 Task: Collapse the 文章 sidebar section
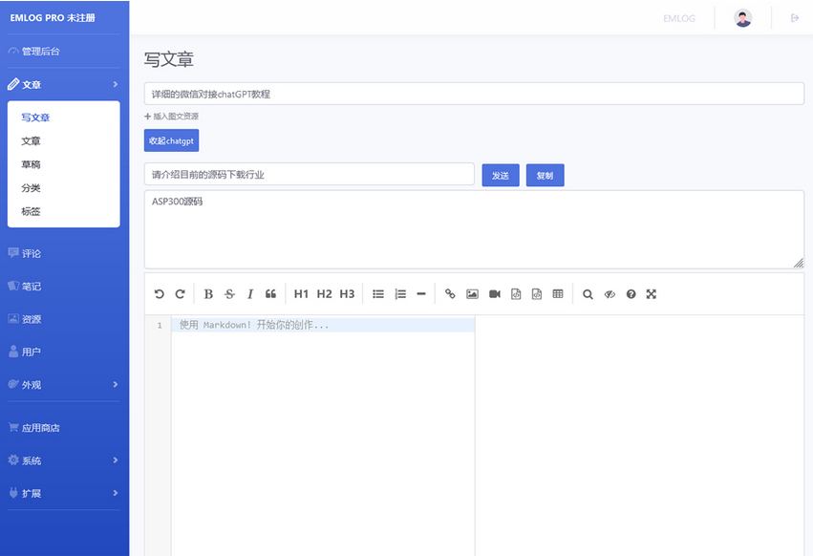click(63, 84)
